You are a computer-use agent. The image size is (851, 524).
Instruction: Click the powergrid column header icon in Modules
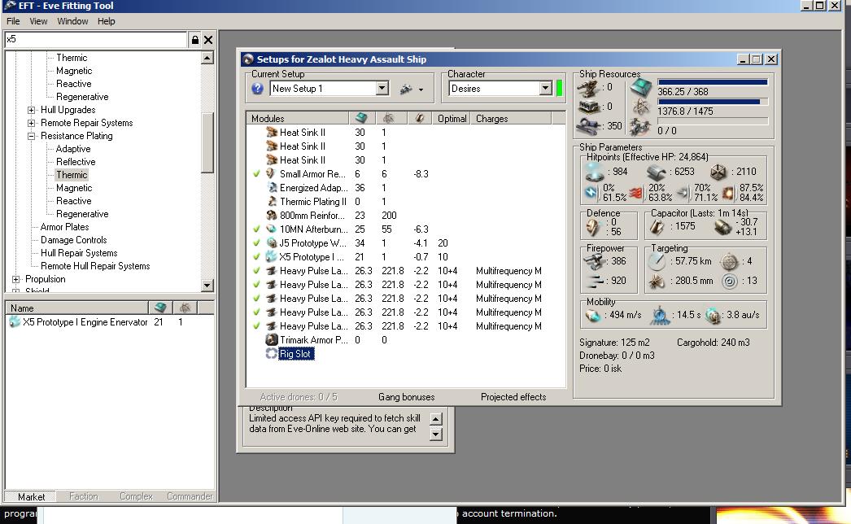388,118
